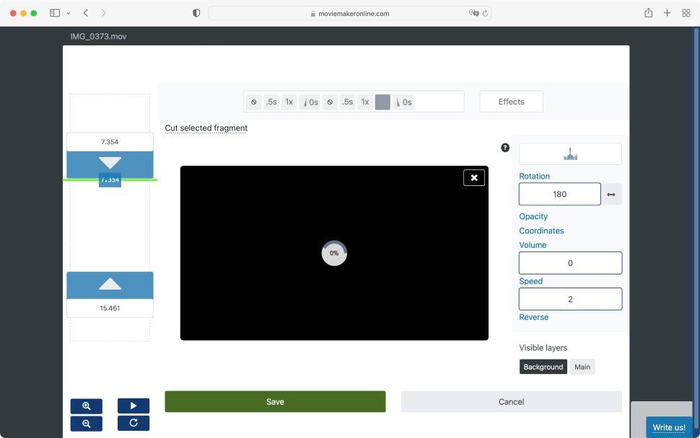Disable fade with the crossed-circle icon
Screen dimensions: 700x438
(x=254, y=102)
